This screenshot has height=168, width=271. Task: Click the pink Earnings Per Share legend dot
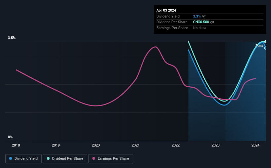[x=94, y=158]
